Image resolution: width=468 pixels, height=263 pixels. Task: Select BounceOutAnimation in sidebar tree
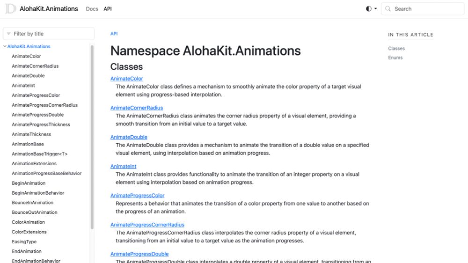pyautogui.click(x=35, y=212)
